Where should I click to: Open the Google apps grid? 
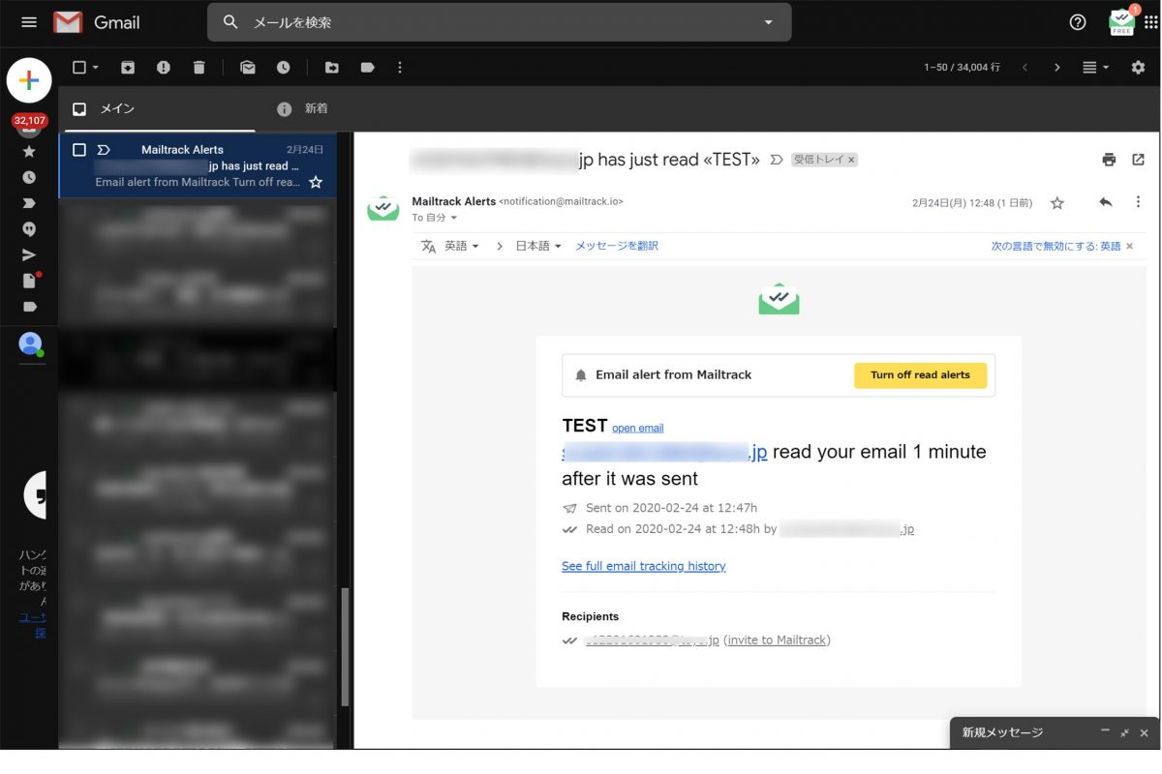tap(1150, 22)
